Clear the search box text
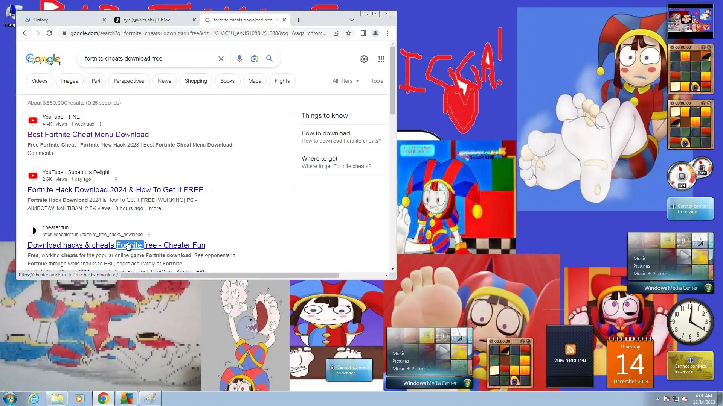The image size is (723, 406). pos(221,59)
